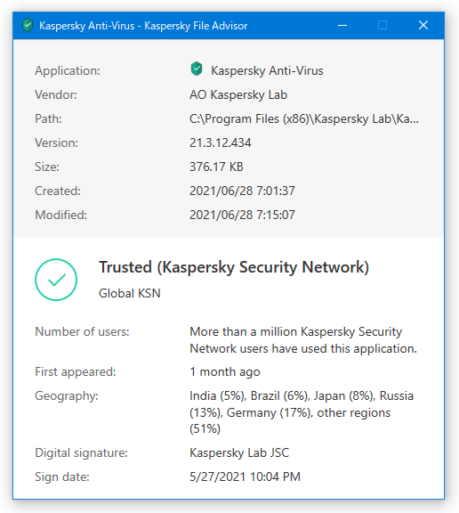This screenshot has height=513, width=459.
Task: Click the version number 21.3.12.434
Action: click(221, 142)
